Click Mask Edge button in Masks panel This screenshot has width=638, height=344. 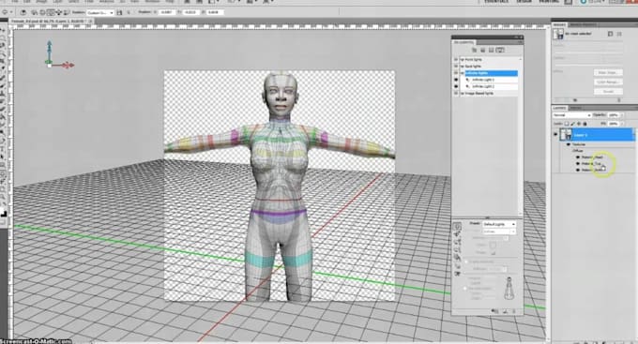tap(608, 73)
